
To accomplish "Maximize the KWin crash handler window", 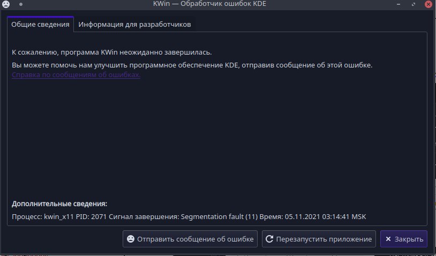I will (414, 4).
